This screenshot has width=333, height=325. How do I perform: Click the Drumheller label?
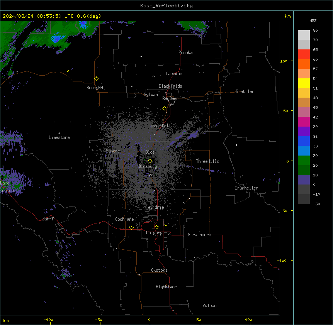[x=246, y=188]
